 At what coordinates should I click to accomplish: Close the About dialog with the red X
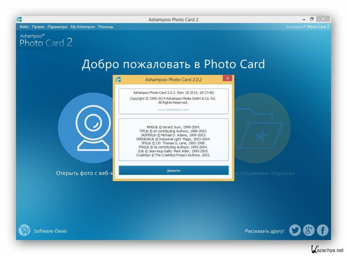coord(227,79)
